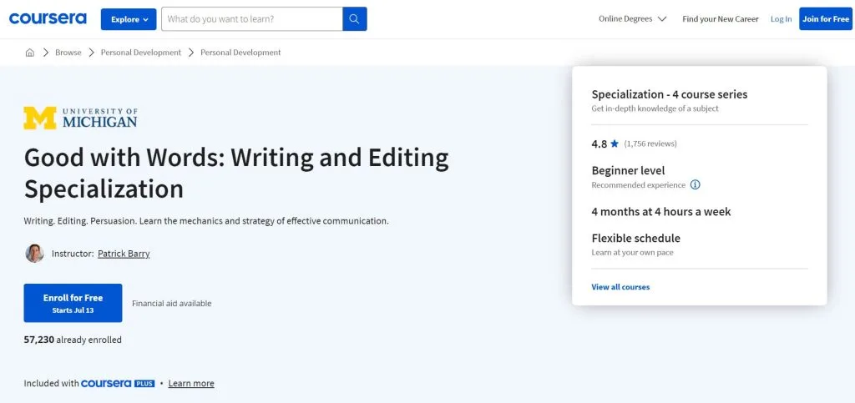Click the Coursera logo
This screenshot has width=855, height=403.
(x=48, y=18)
